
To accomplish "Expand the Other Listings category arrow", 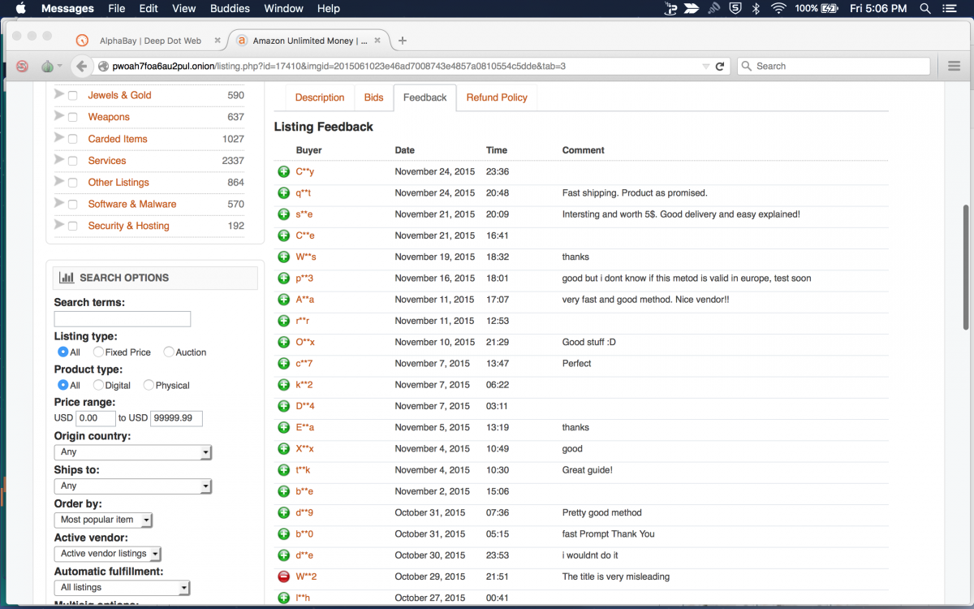I will tap(58, 182).
